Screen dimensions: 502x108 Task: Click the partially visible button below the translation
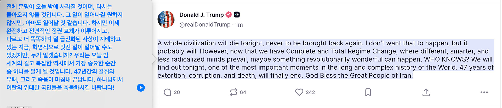(19, 107)
